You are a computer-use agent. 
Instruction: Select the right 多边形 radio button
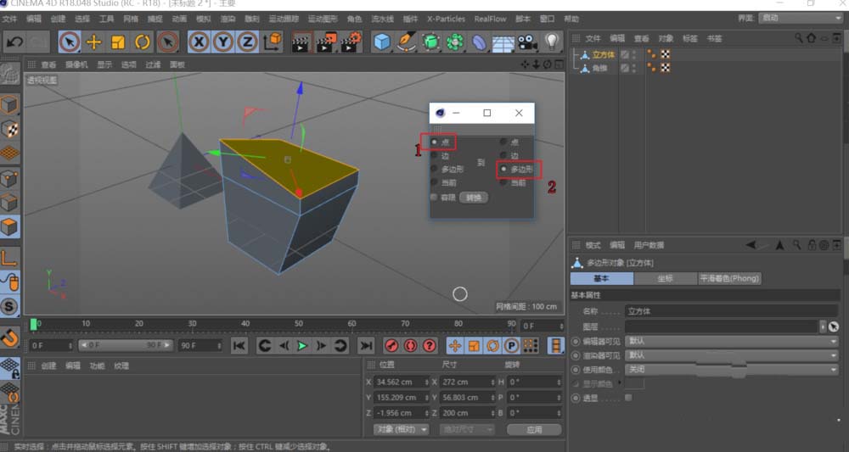click(x=503, y=170)
